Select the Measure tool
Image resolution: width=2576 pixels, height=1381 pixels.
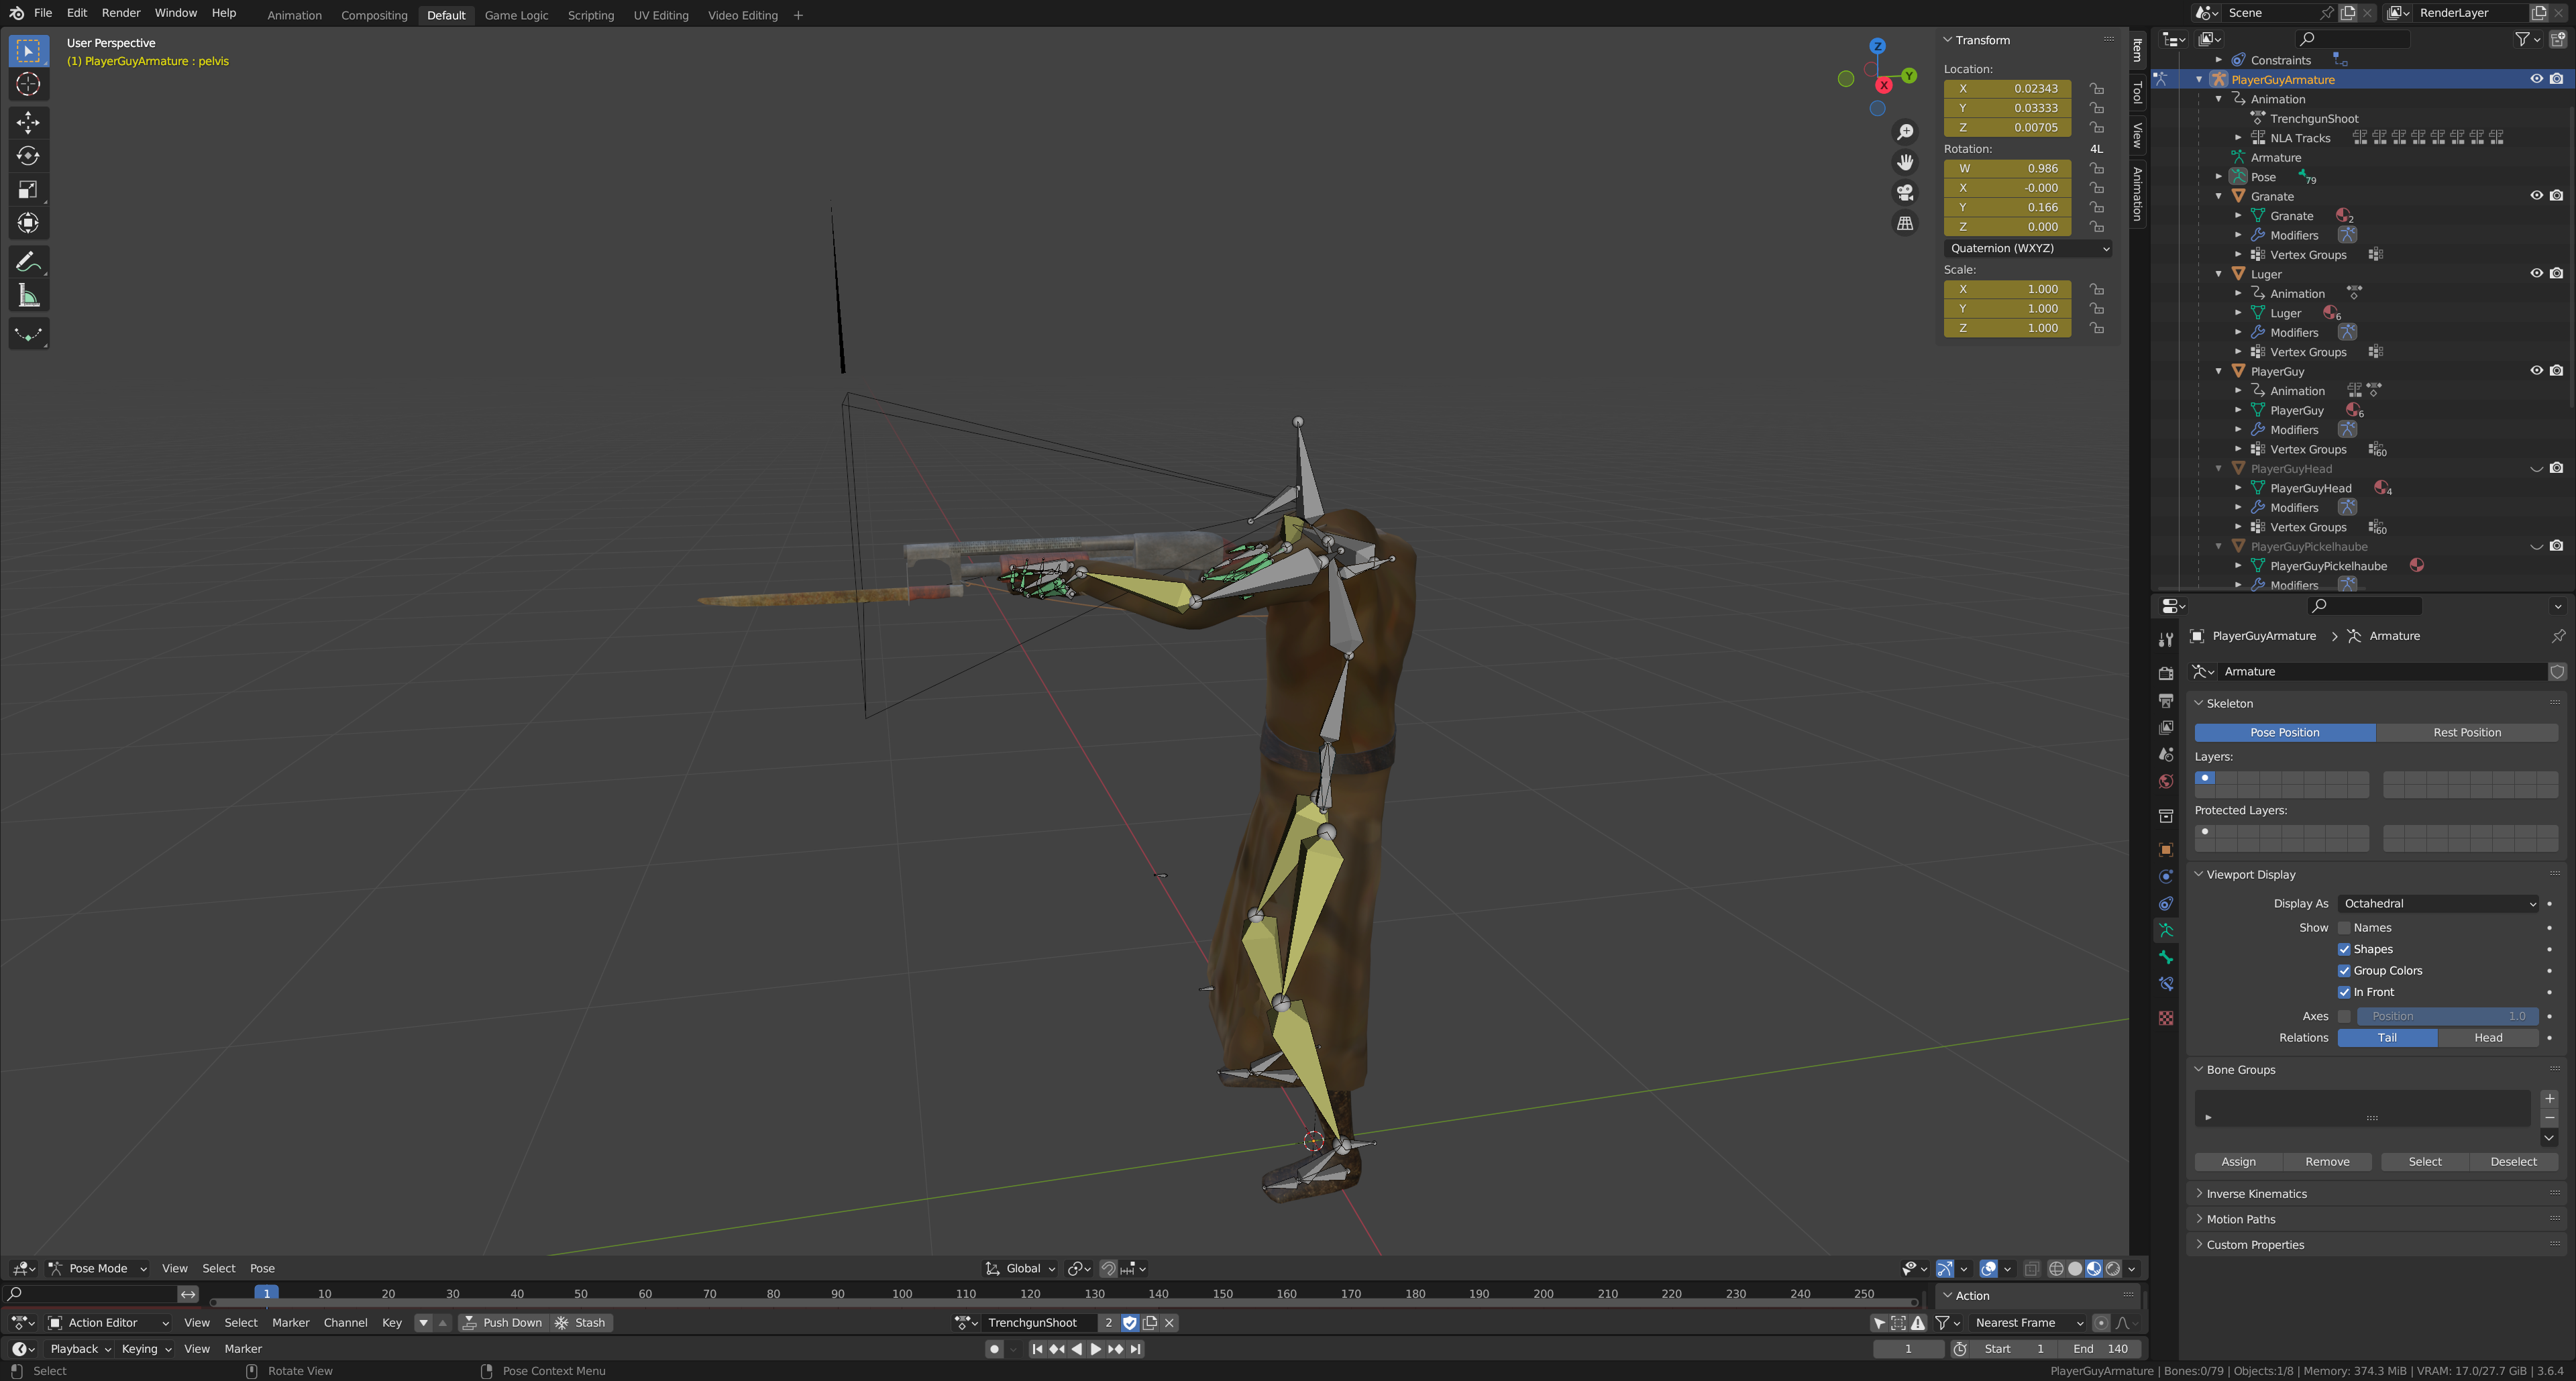click(x=28, y=296)
